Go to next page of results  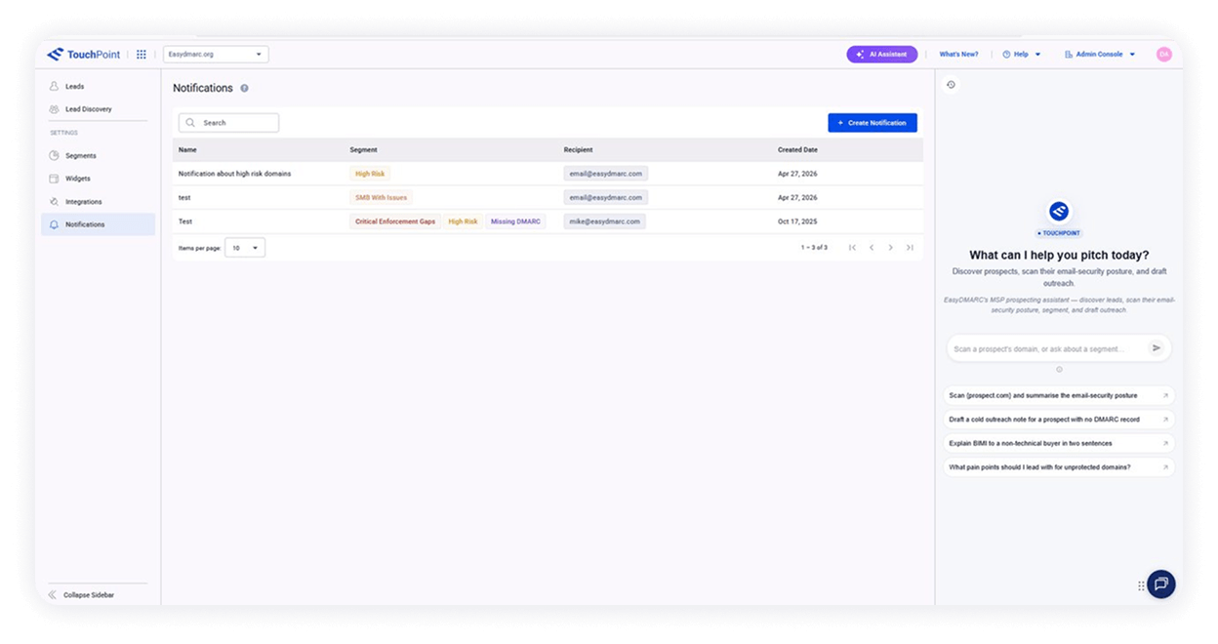tap(890, 248)
